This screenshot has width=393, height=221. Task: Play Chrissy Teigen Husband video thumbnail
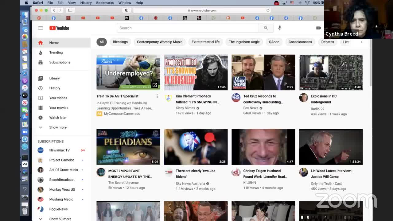click(263, 147)
